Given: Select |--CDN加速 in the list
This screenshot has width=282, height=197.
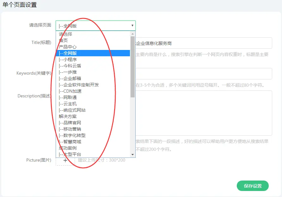Looking at the screenshot, I should [93, 91].
